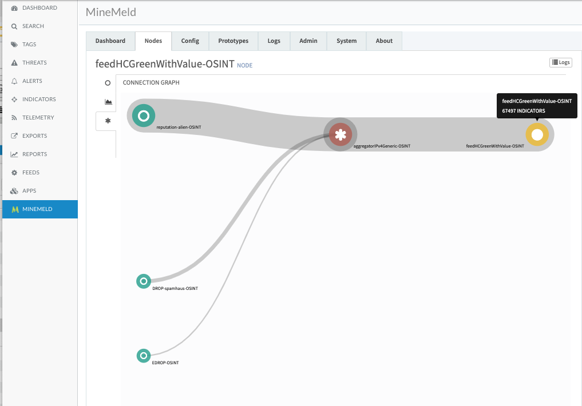
Task: Click the feedHCGreenWithValue-OSINT yellow output node
Action: coord(537,134)
